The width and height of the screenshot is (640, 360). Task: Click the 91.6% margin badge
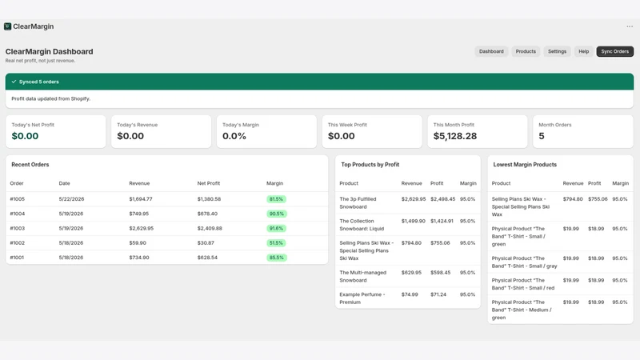(x=276, y=229)
